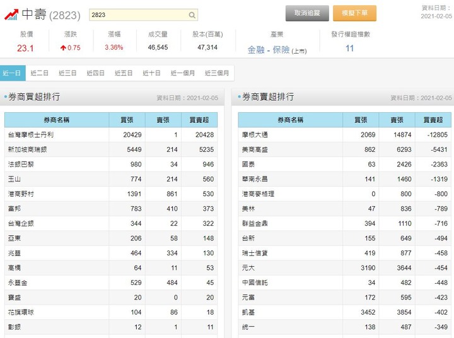Select broker 瑞士信貸
This screenshot has height=338, width=454.
(255, 253)
